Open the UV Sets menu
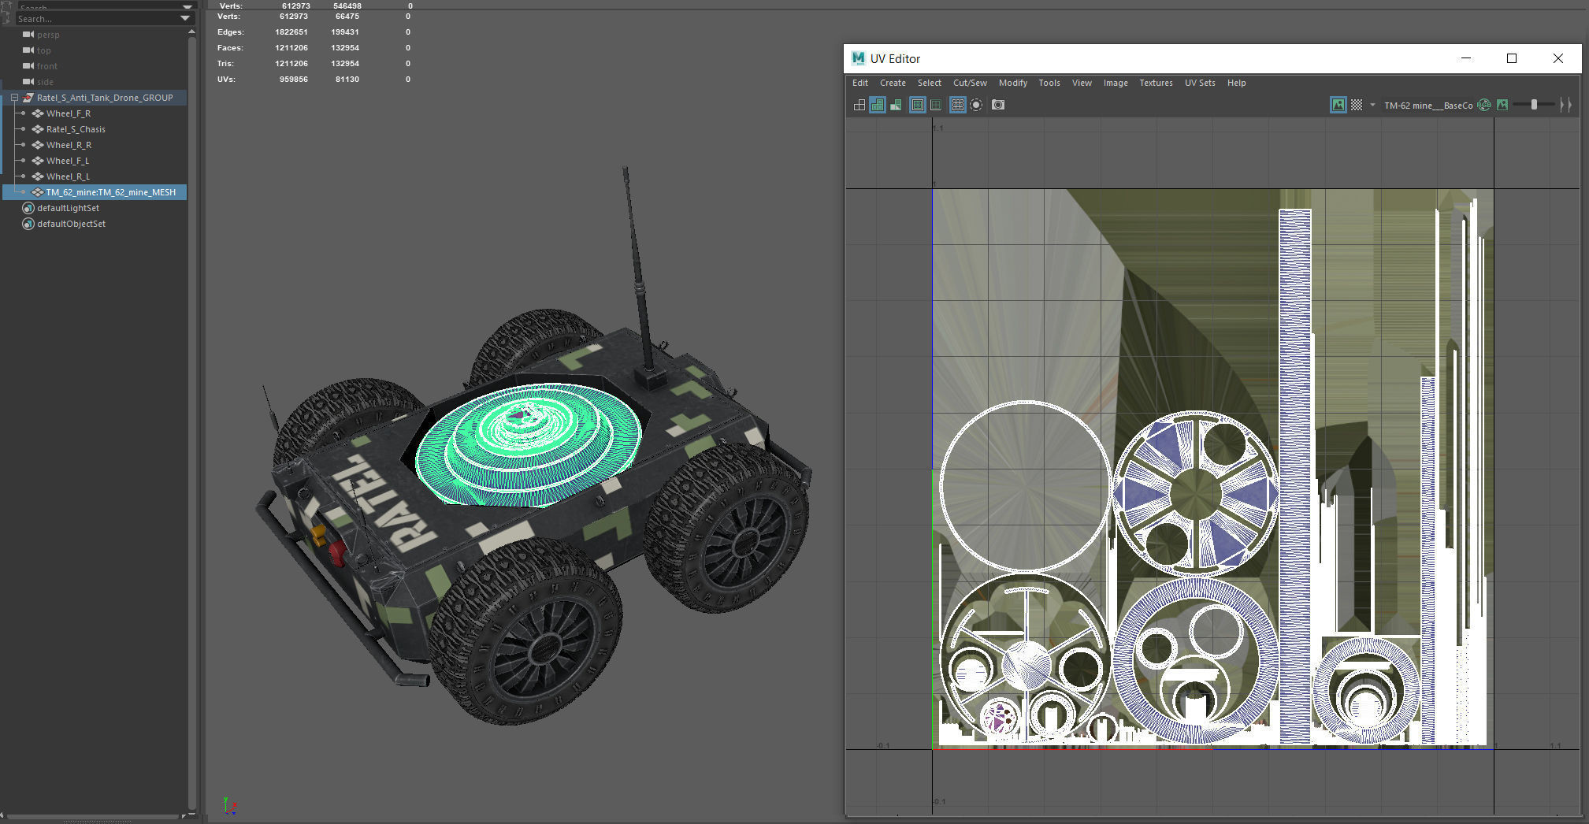 pos(1200,83)
